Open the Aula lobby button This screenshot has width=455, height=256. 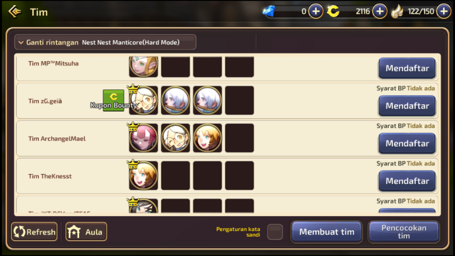(86, 232)
